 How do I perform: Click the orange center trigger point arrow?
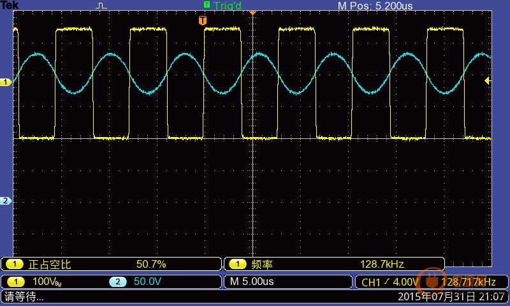click(x=252, y=12)
